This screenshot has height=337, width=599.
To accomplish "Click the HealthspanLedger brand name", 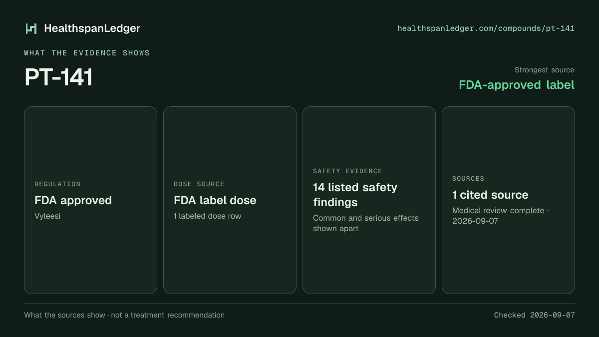I will click(x=92, y=28).
